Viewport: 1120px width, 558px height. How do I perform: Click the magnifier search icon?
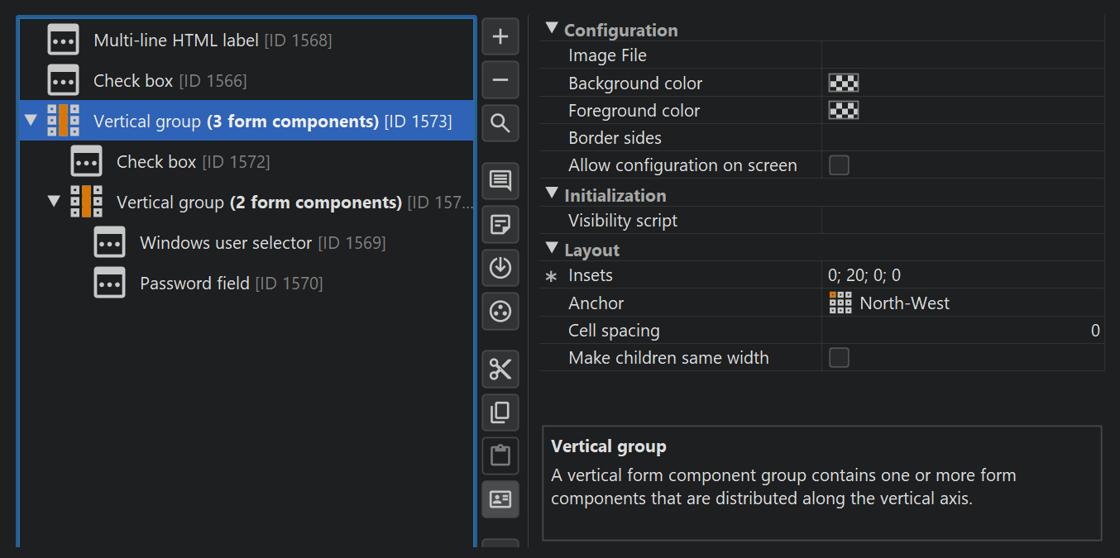tap(500, 124)
